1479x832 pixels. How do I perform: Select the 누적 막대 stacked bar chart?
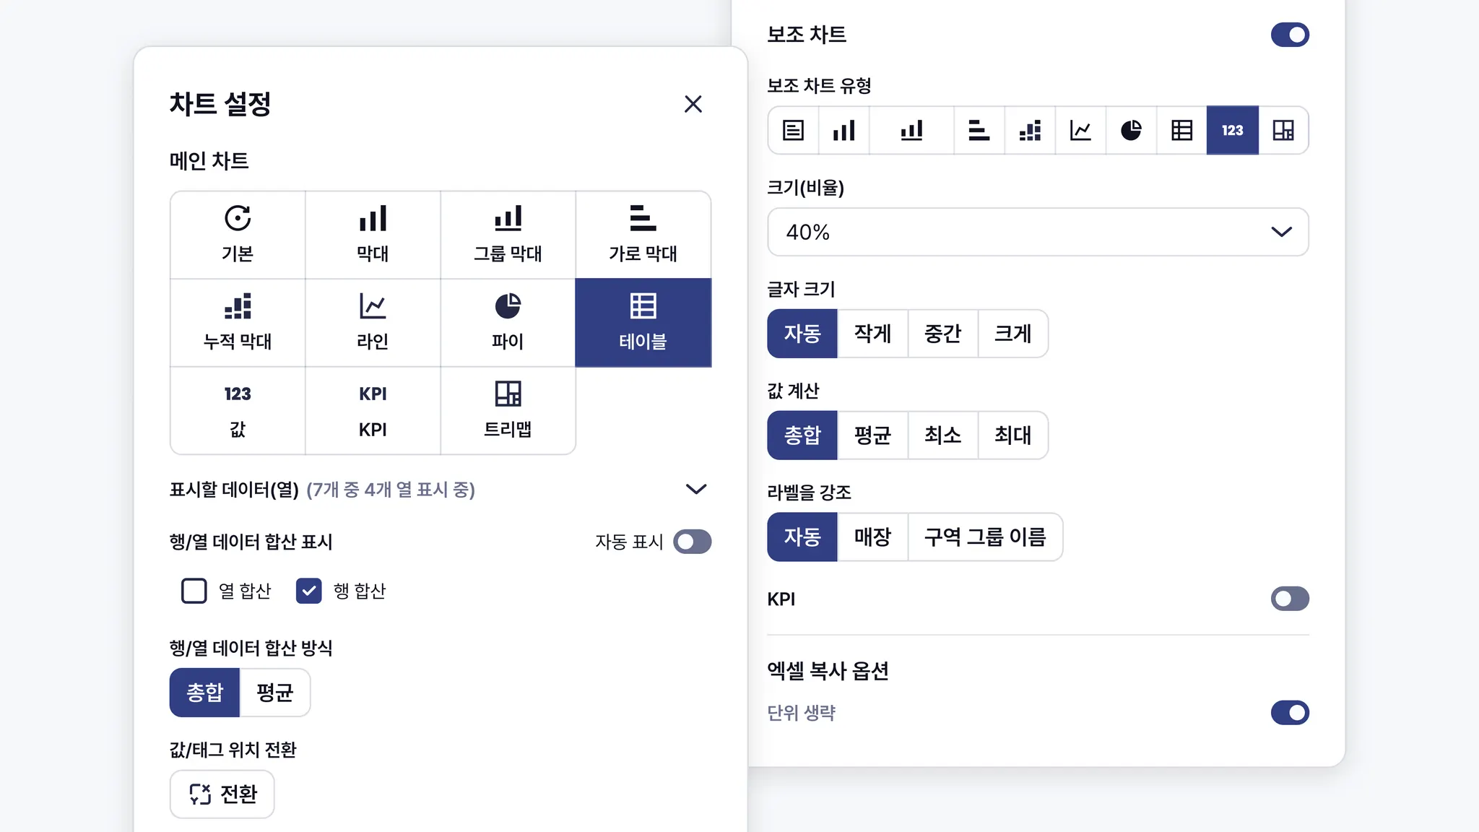(x=238, y=322)
